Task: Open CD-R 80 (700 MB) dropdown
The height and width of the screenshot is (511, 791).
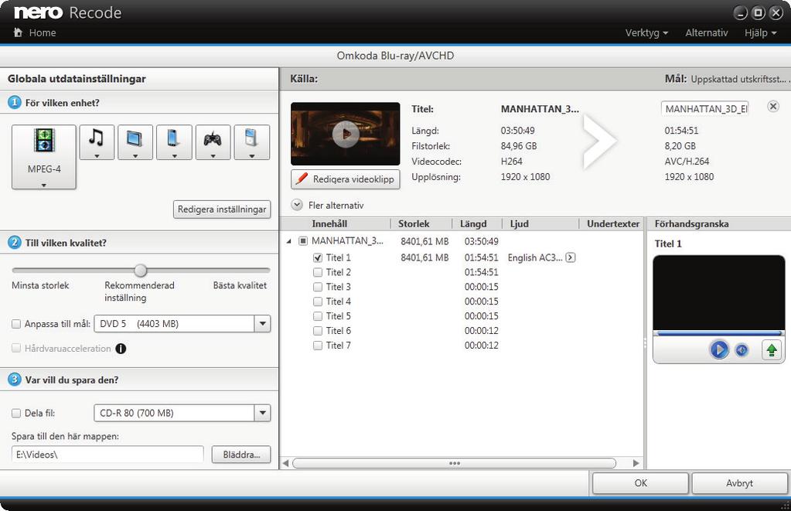Action: tap(262, 413)
